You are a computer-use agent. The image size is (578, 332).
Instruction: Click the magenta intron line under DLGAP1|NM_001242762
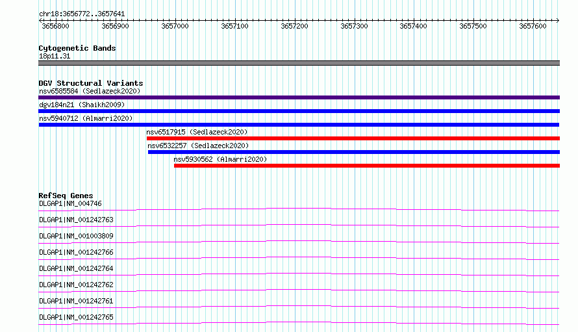tap(299, 290)
